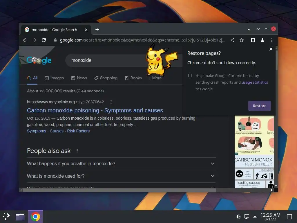Select the All search tab
The height and width of the screenshot is (223, 297).
(x=32, y=78)
